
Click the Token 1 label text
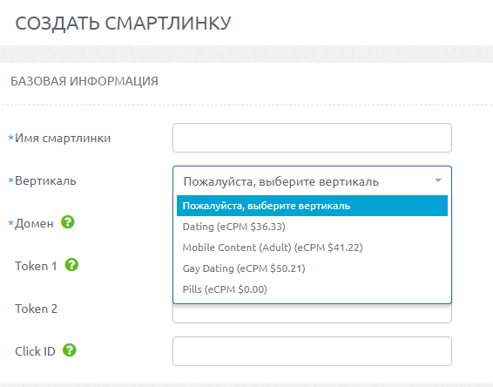(36, 266)
